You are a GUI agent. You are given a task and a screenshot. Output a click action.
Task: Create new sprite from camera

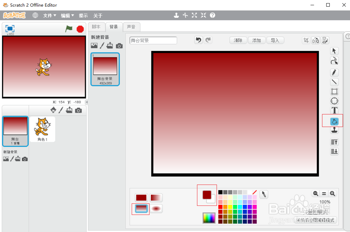(78, 110)
